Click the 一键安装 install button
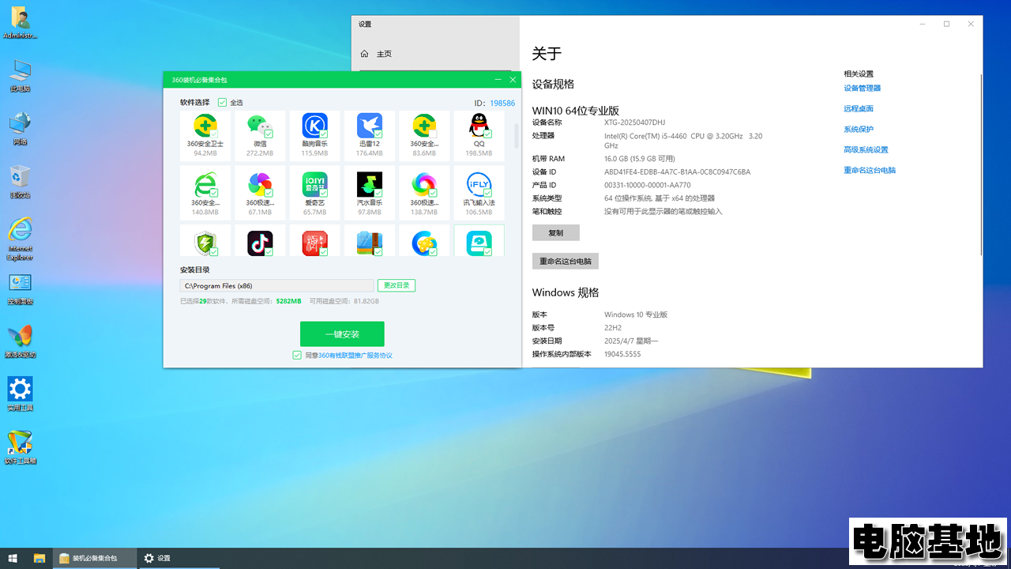1011x569 pixels. (342, 334)
